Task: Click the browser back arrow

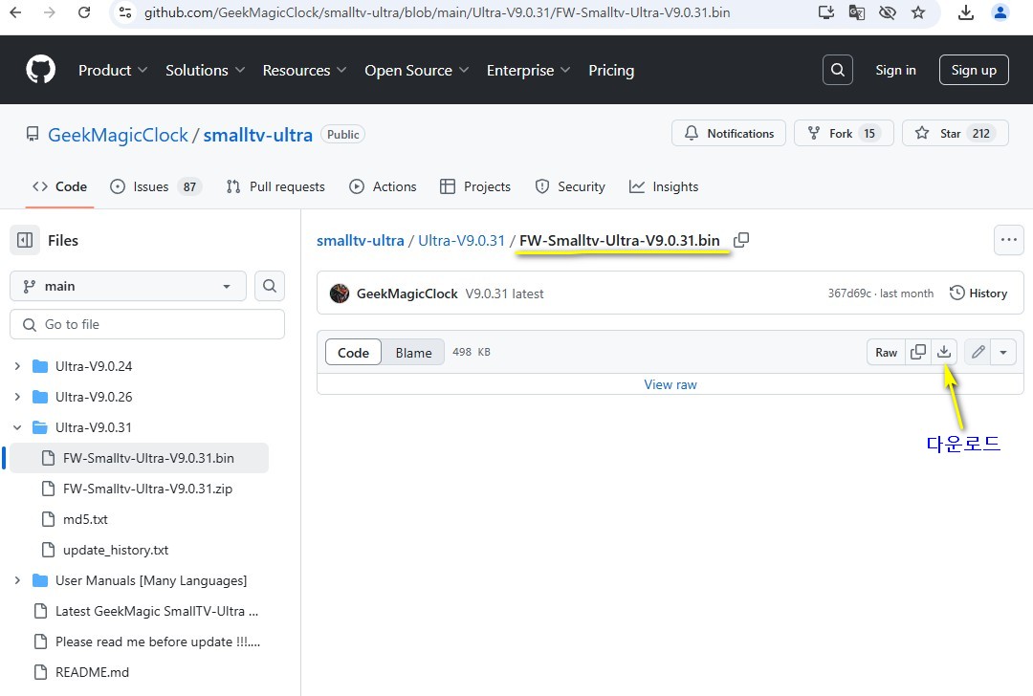Action: (x=16, y=11)
